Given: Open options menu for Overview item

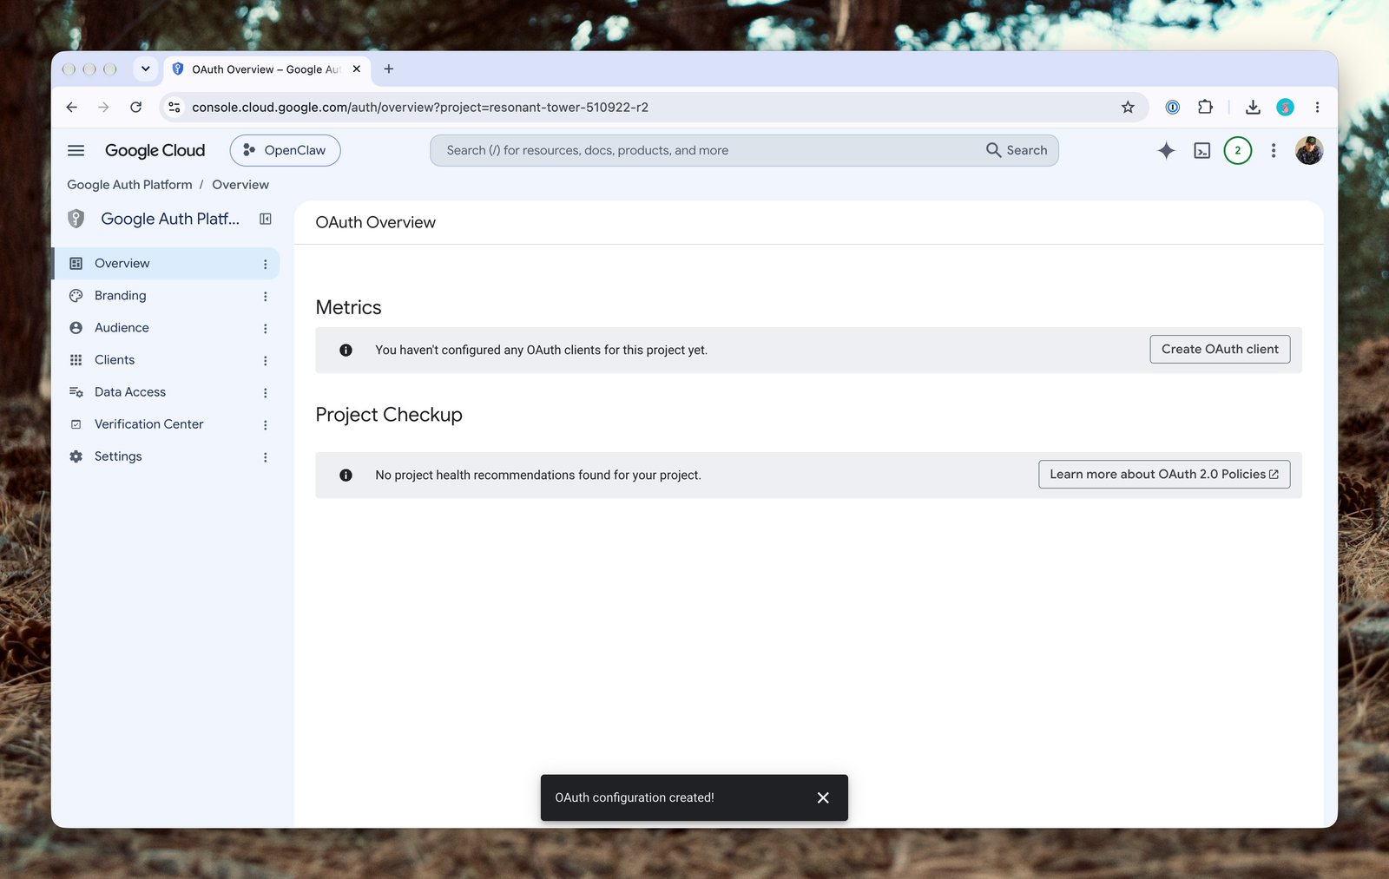Looking at the screenshot, I should (265, 264).
